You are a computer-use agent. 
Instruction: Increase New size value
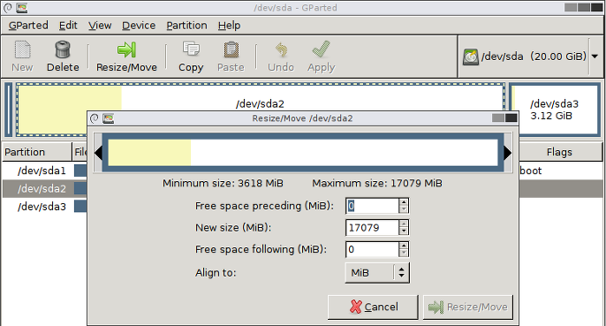404,224
